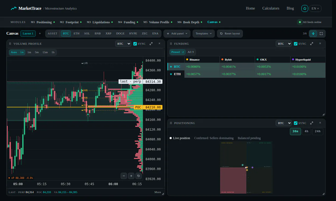Switch positioning window to 4h
Viewport: 336px width, 201px height.
(306, 131)
